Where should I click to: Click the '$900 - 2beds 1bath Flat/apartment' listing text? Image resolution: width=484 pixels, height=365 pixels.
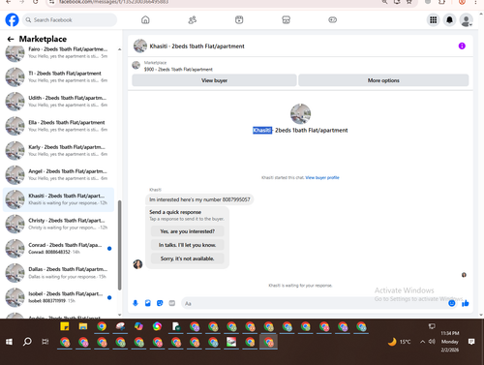click(178, 70)
